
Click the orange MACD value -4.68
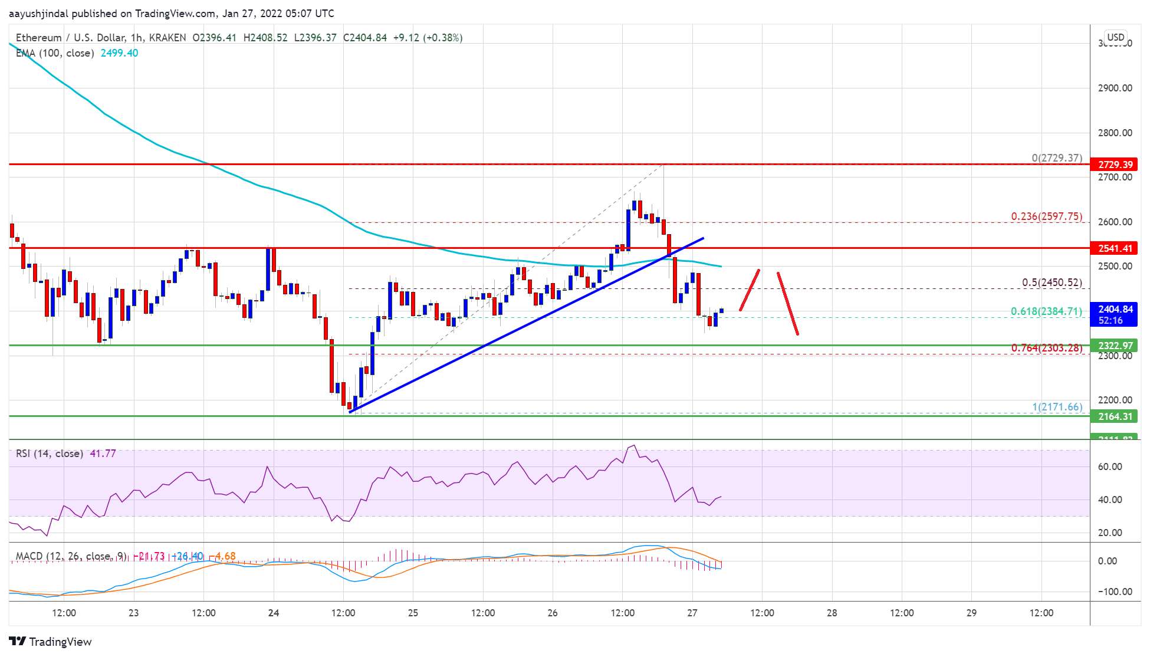point(224,556)
